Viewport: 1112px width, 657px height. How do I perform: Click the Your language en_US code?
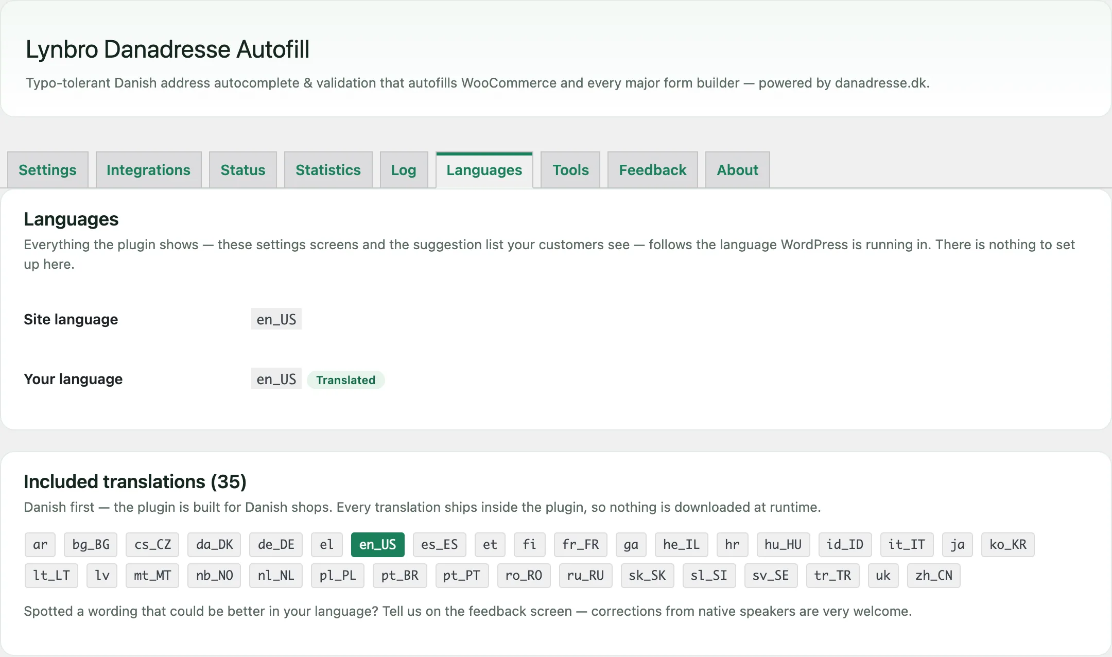pyautogui.click(x=276, y=379)
